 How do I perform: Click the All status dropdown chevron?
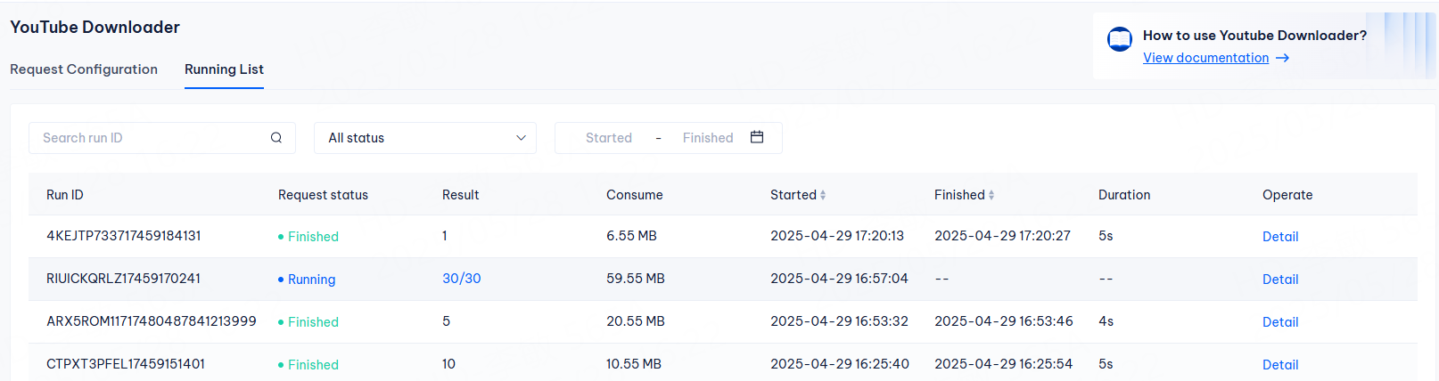click(x=521, y=138)
